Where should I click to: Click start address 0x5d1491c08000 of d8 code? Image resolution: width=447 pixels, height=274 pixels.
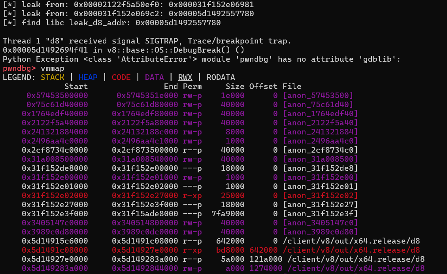pos(55,250)
